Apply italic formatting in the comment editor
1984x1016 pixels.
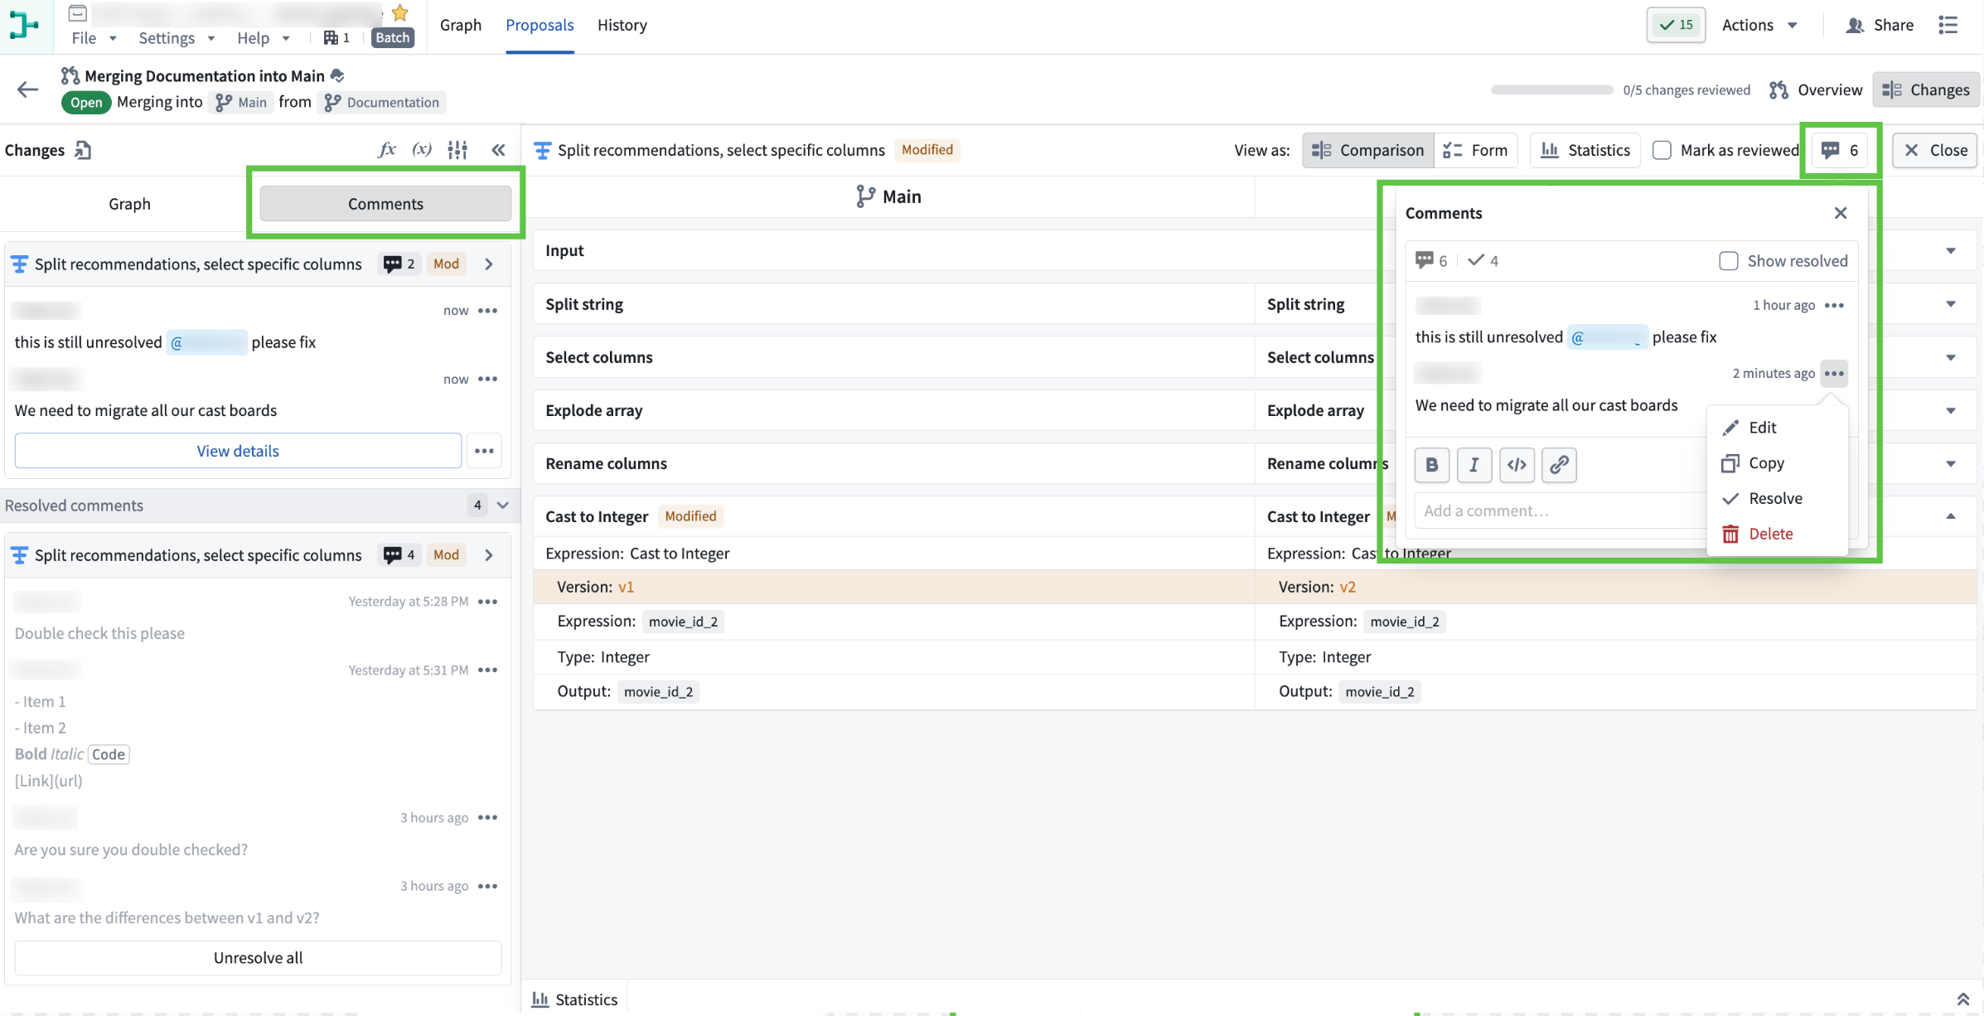click(1474, 465)
